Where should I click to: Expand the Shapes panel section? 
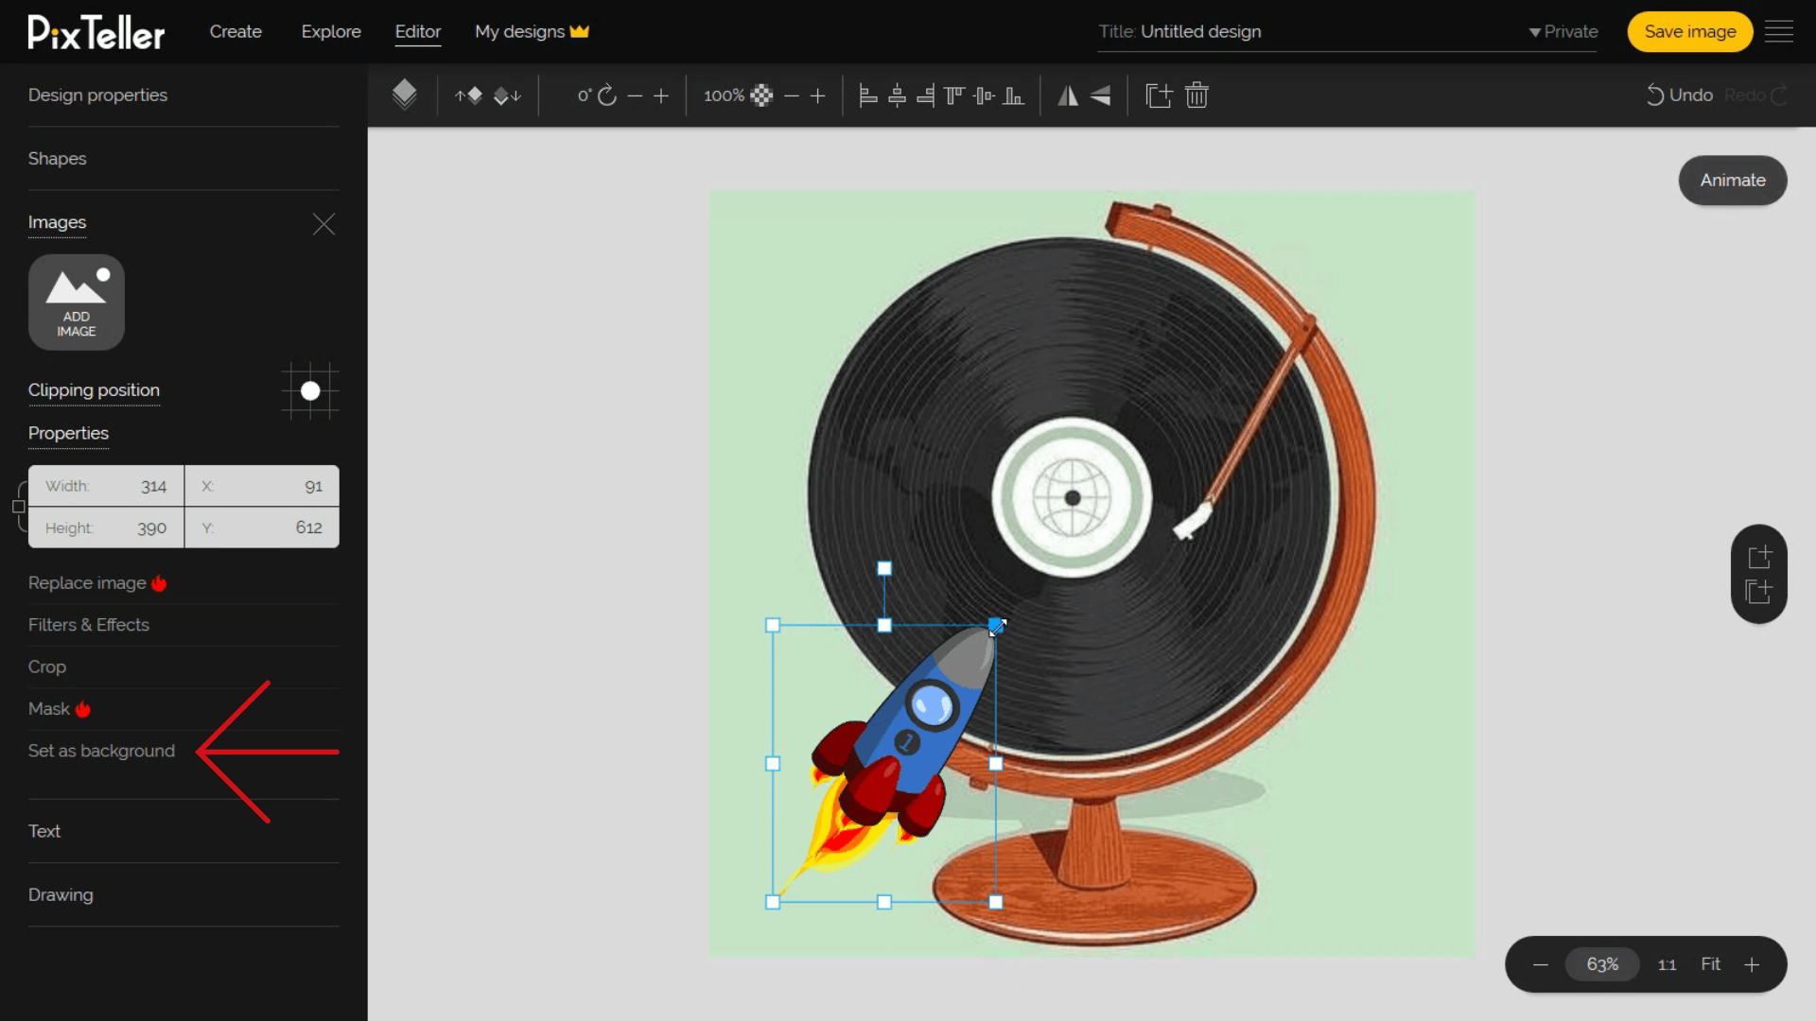click(x=58, y=158)
